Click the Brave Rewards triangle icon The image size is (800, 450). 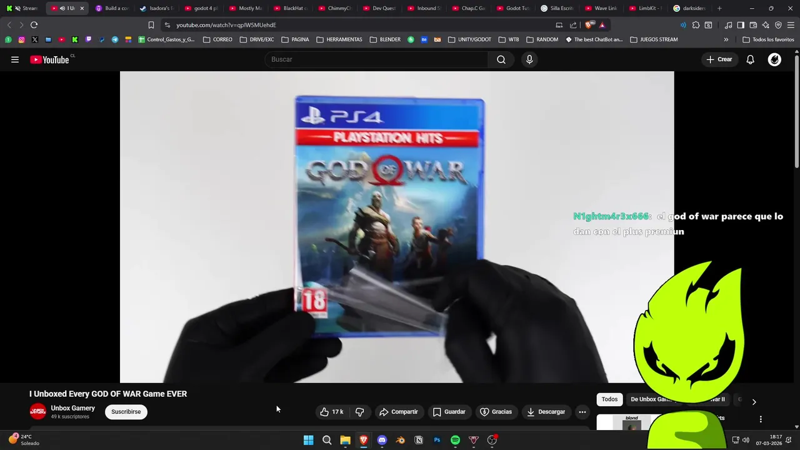pos(602,25)
